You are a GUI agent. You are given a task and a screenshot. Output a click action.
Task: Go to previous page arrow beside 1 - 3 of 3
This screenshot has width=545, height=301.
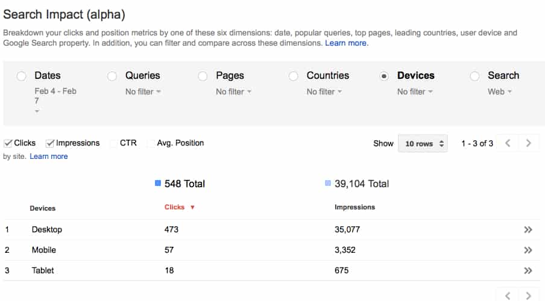(x=508, y=143)
